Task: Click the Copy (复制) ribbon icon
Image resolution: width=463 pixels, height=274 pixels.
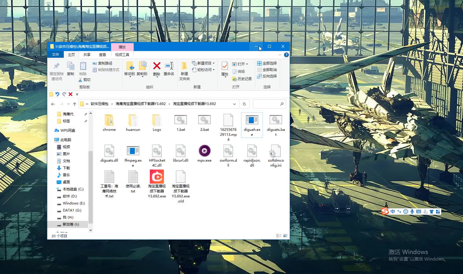Action: coord(71,69)
